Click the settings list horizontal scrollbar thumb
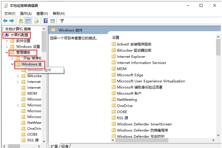This screenshot has width=222, height=148. (142, 140)
